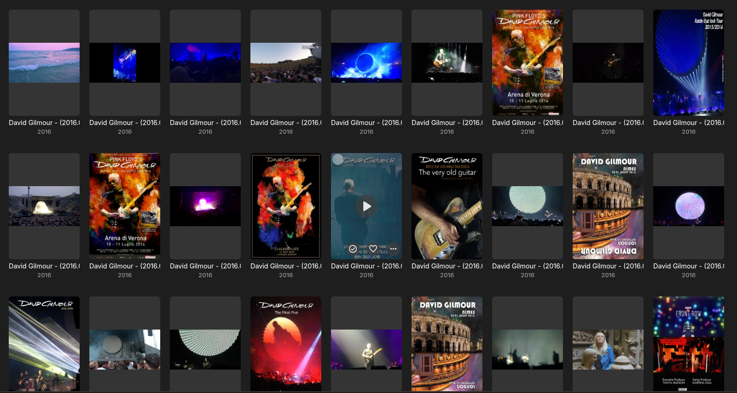Click the title beneath the ocean waves thumbnail

[x=44, y=123]
